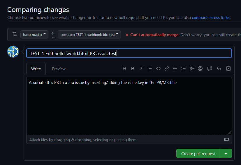Insert a heading with the H icon

[124, 69]
